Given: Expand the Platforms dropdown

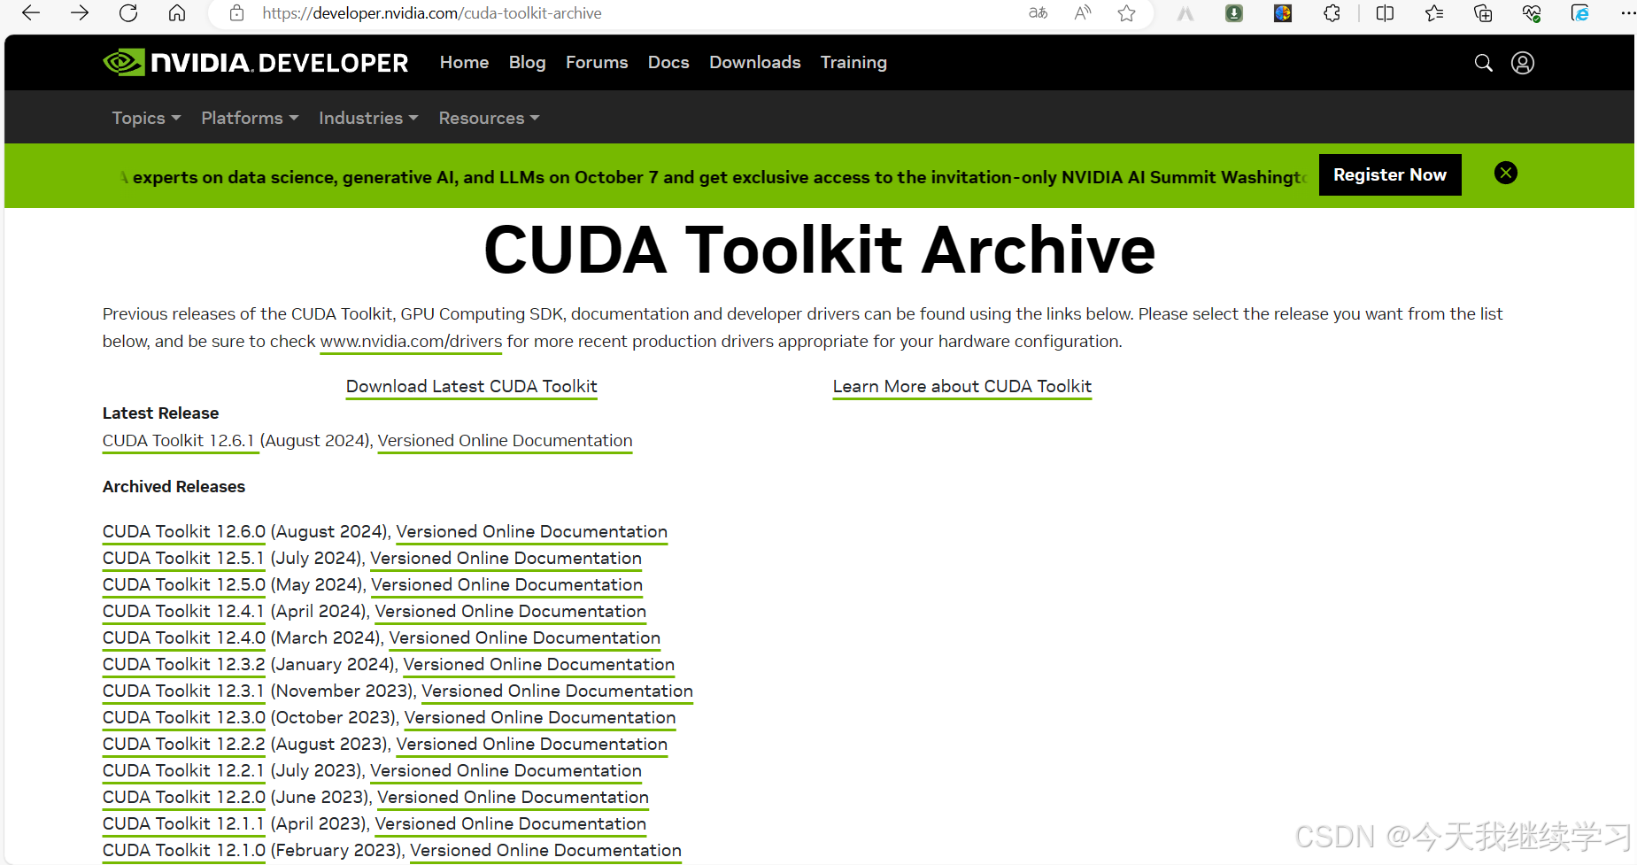Looking at the screenshot, I should pyautogui.click(x=250, y=118).
